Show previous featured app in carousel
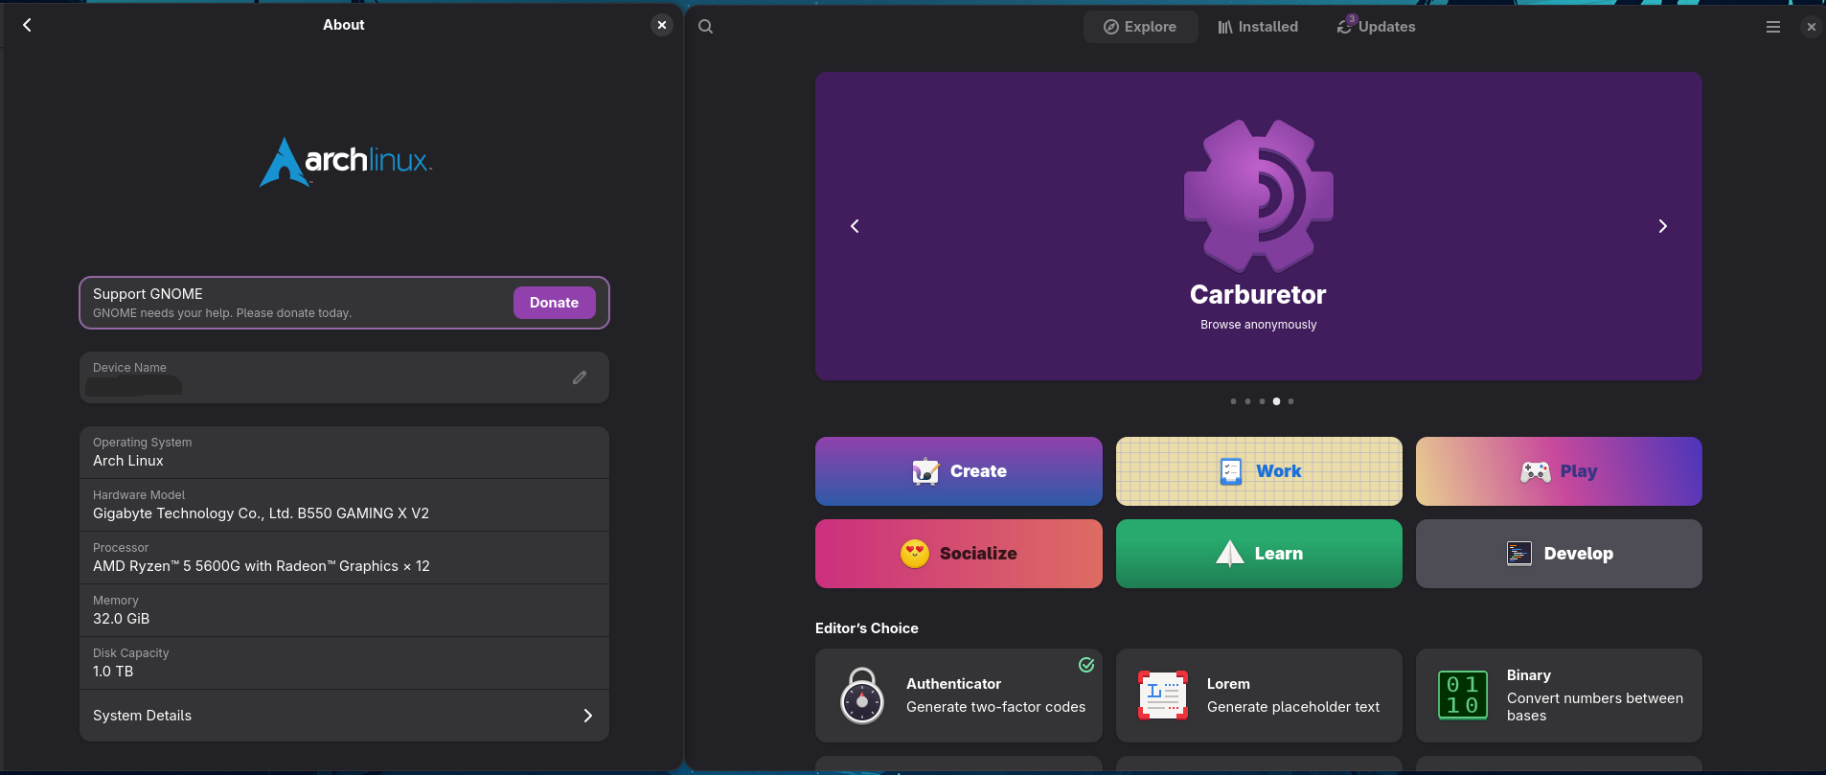The image size is (1826, 775). pyautogui.click(x=856, y=226)
